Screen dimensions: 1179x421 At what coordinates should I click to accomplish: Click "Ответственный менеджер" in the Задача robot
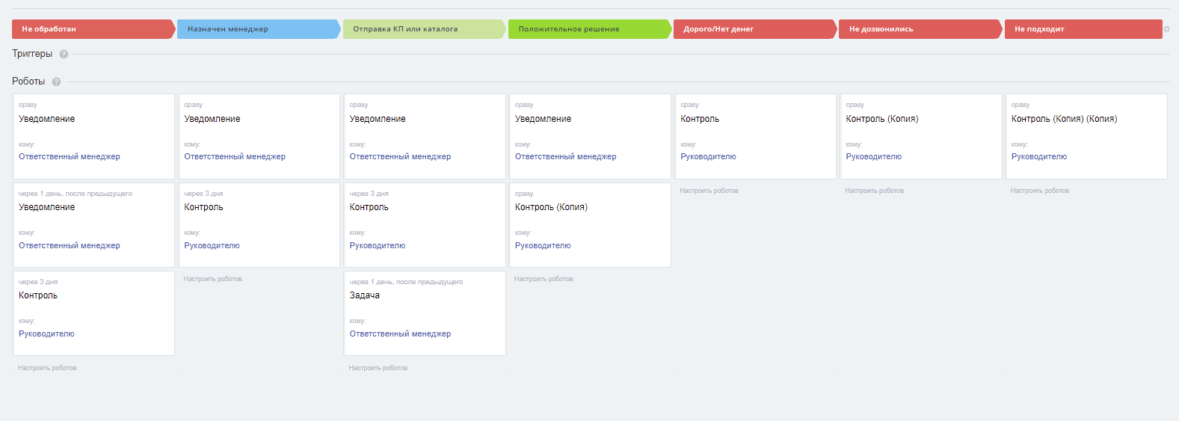[400, 334]
